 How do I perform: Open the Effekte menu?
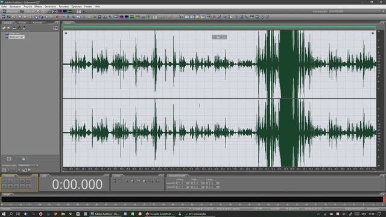[38, 7]
